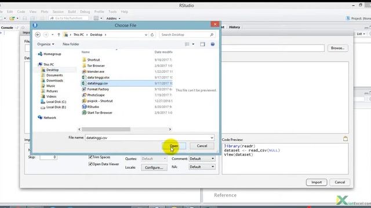Toggle Trim Spaces checkbox

[90, 157]
